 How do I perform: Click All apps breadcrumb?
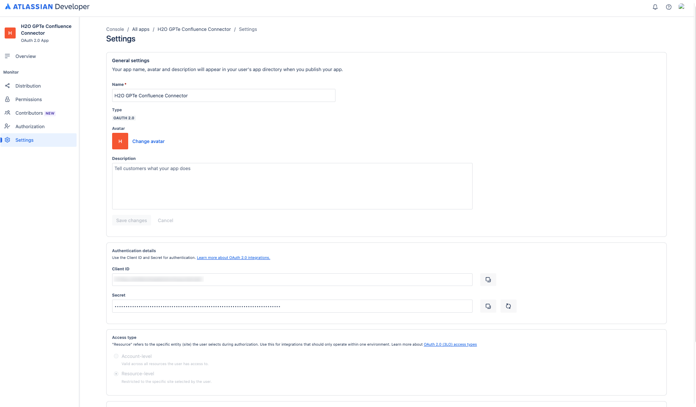pos(140,29)
